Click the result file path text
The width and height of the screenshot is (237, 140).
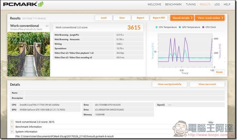pos(65,136)
